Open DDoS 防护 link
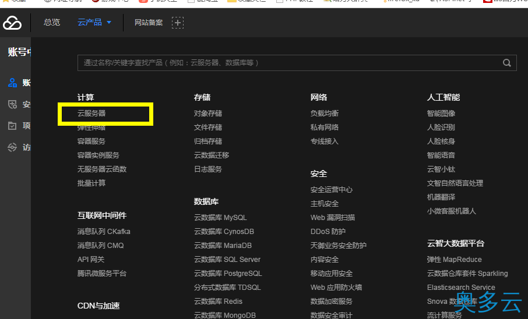Viewport: 528px width, 319px height. pos(328,232)
